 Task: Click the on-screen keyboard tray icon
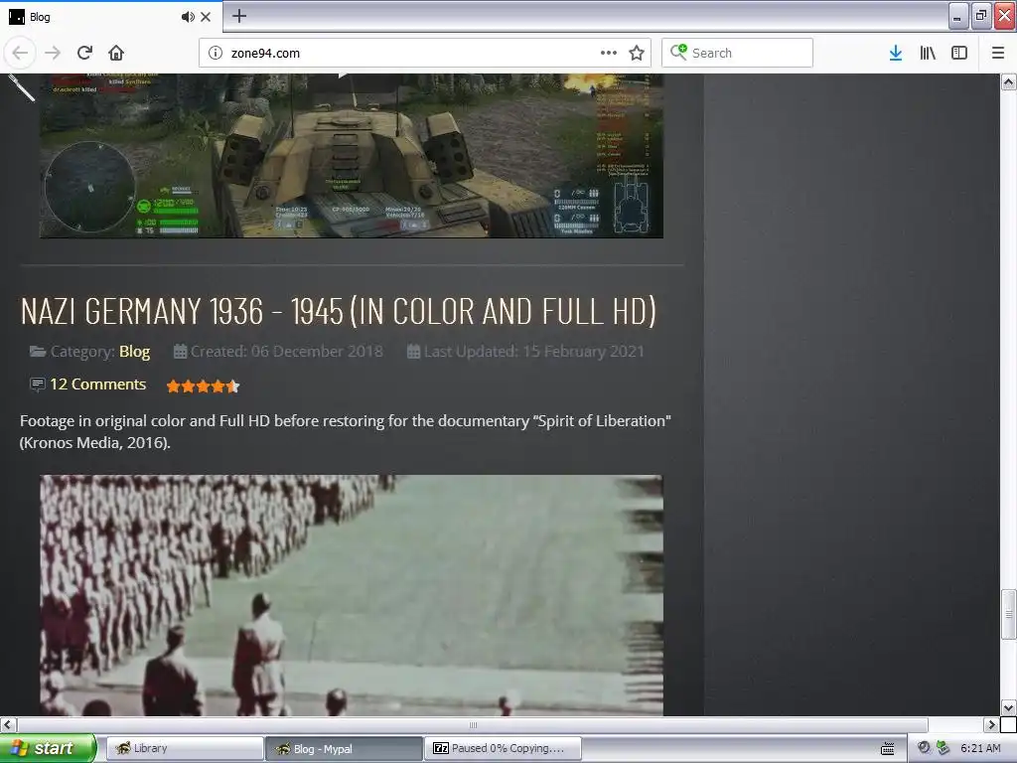pyautogui.click(x=888, y=749)
